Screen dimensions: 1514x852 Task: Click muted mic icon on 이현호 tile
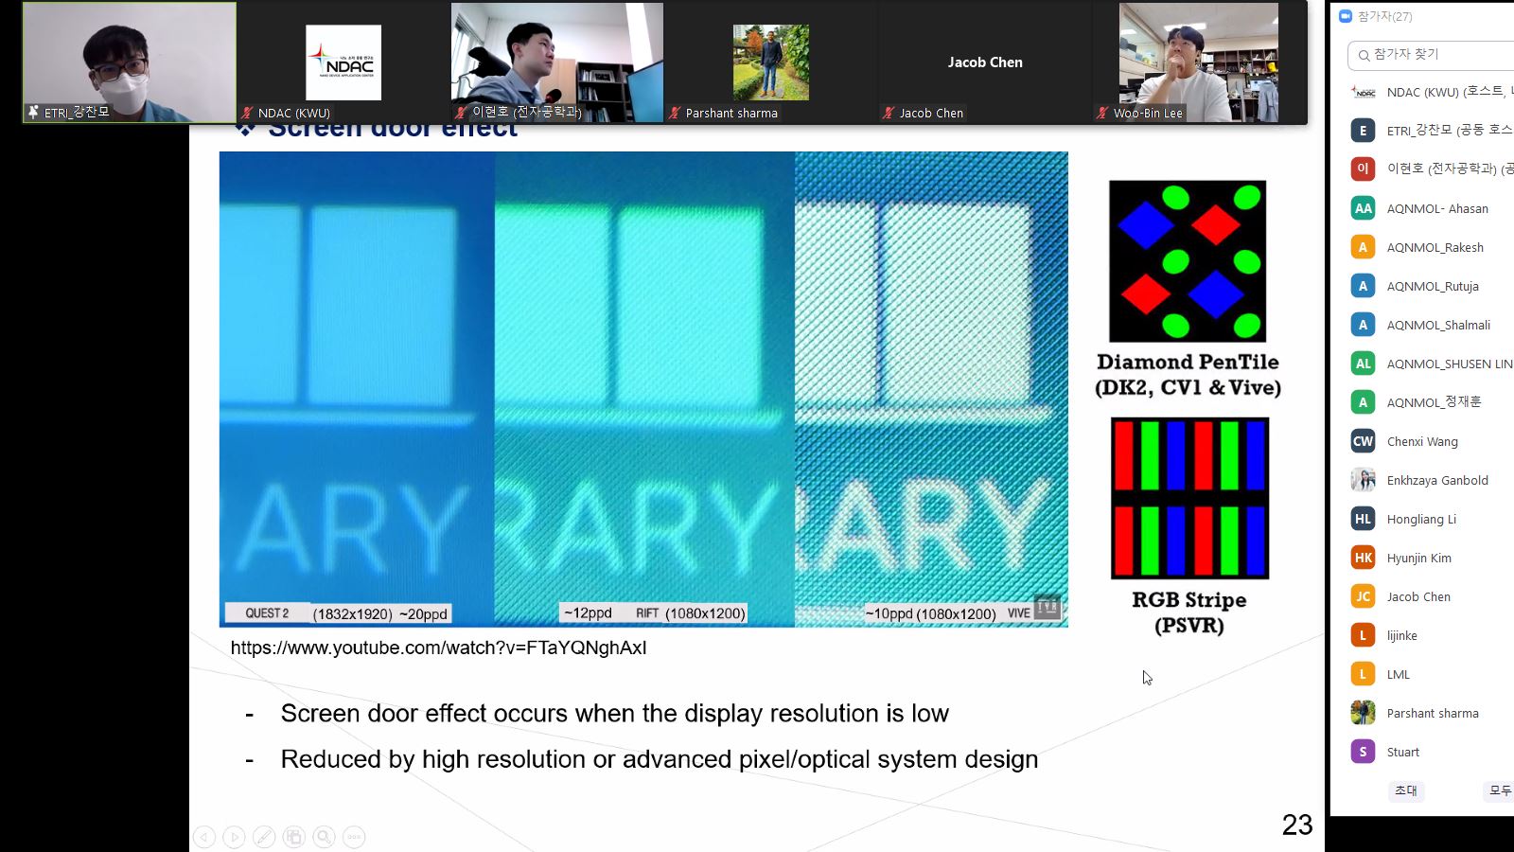(x=461, y=113)
